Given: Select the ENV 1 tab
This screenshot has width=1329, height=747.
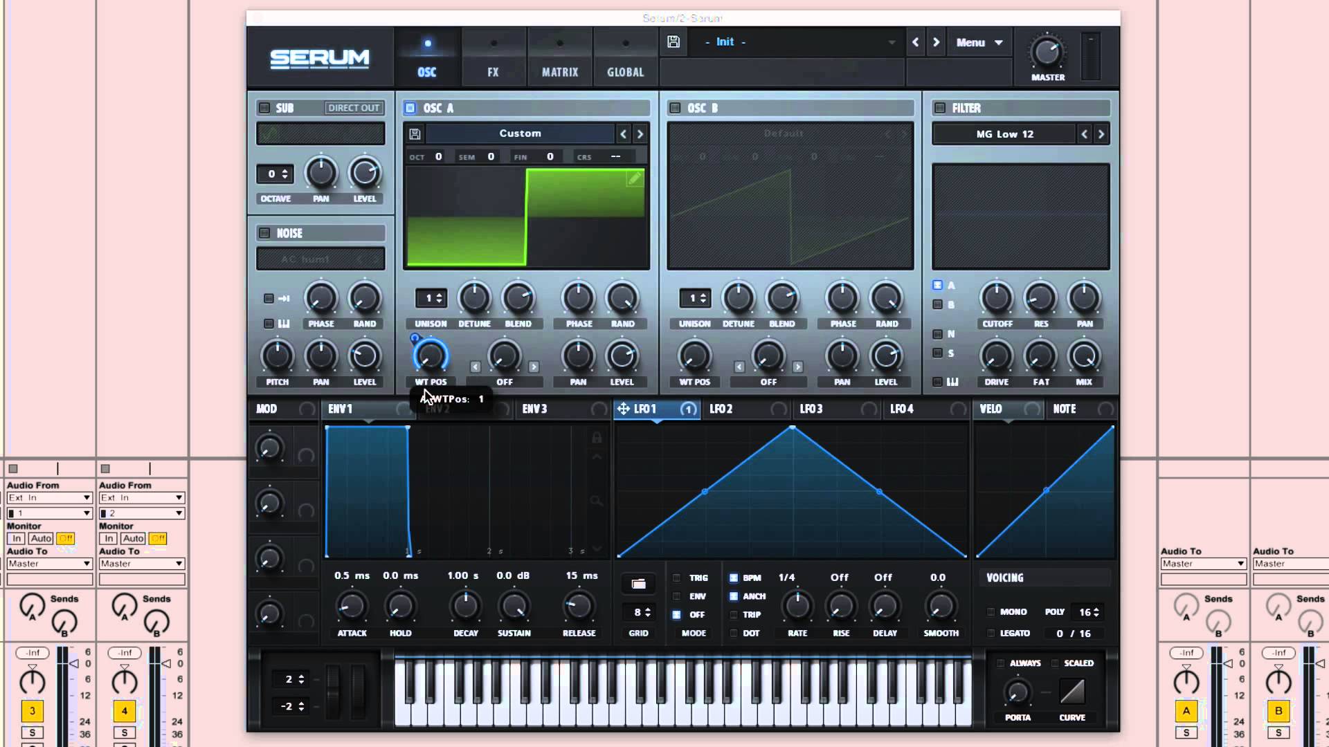Looking at the screenshot, I should [369, 409].
